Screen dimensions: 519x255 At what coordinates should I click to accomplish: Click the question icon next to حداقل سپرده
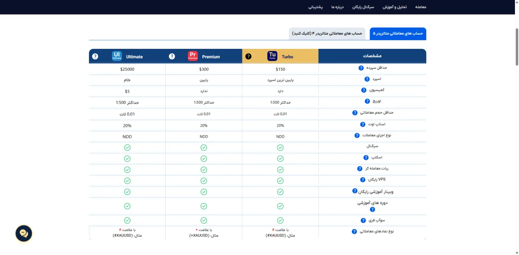[361, 68]
